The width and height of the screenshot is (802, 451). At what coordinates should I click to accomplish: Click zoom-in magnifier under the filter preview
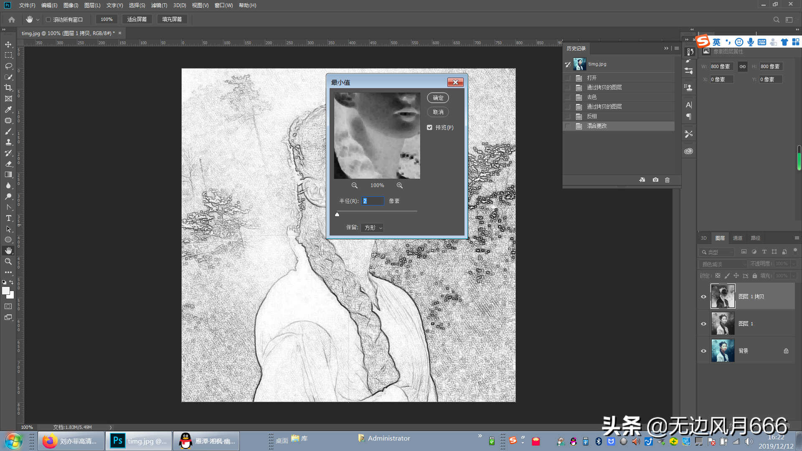click(x=400, y=185)
